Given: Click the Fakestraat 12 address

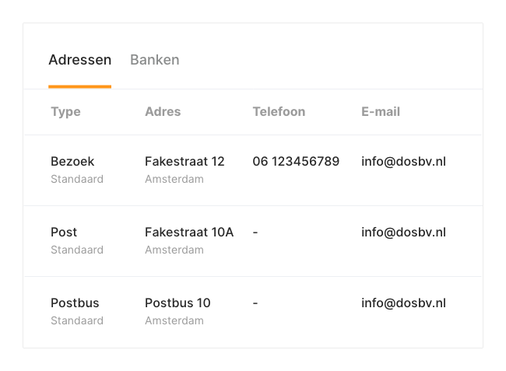Looking at the screenshot, I should pos(184,162).
